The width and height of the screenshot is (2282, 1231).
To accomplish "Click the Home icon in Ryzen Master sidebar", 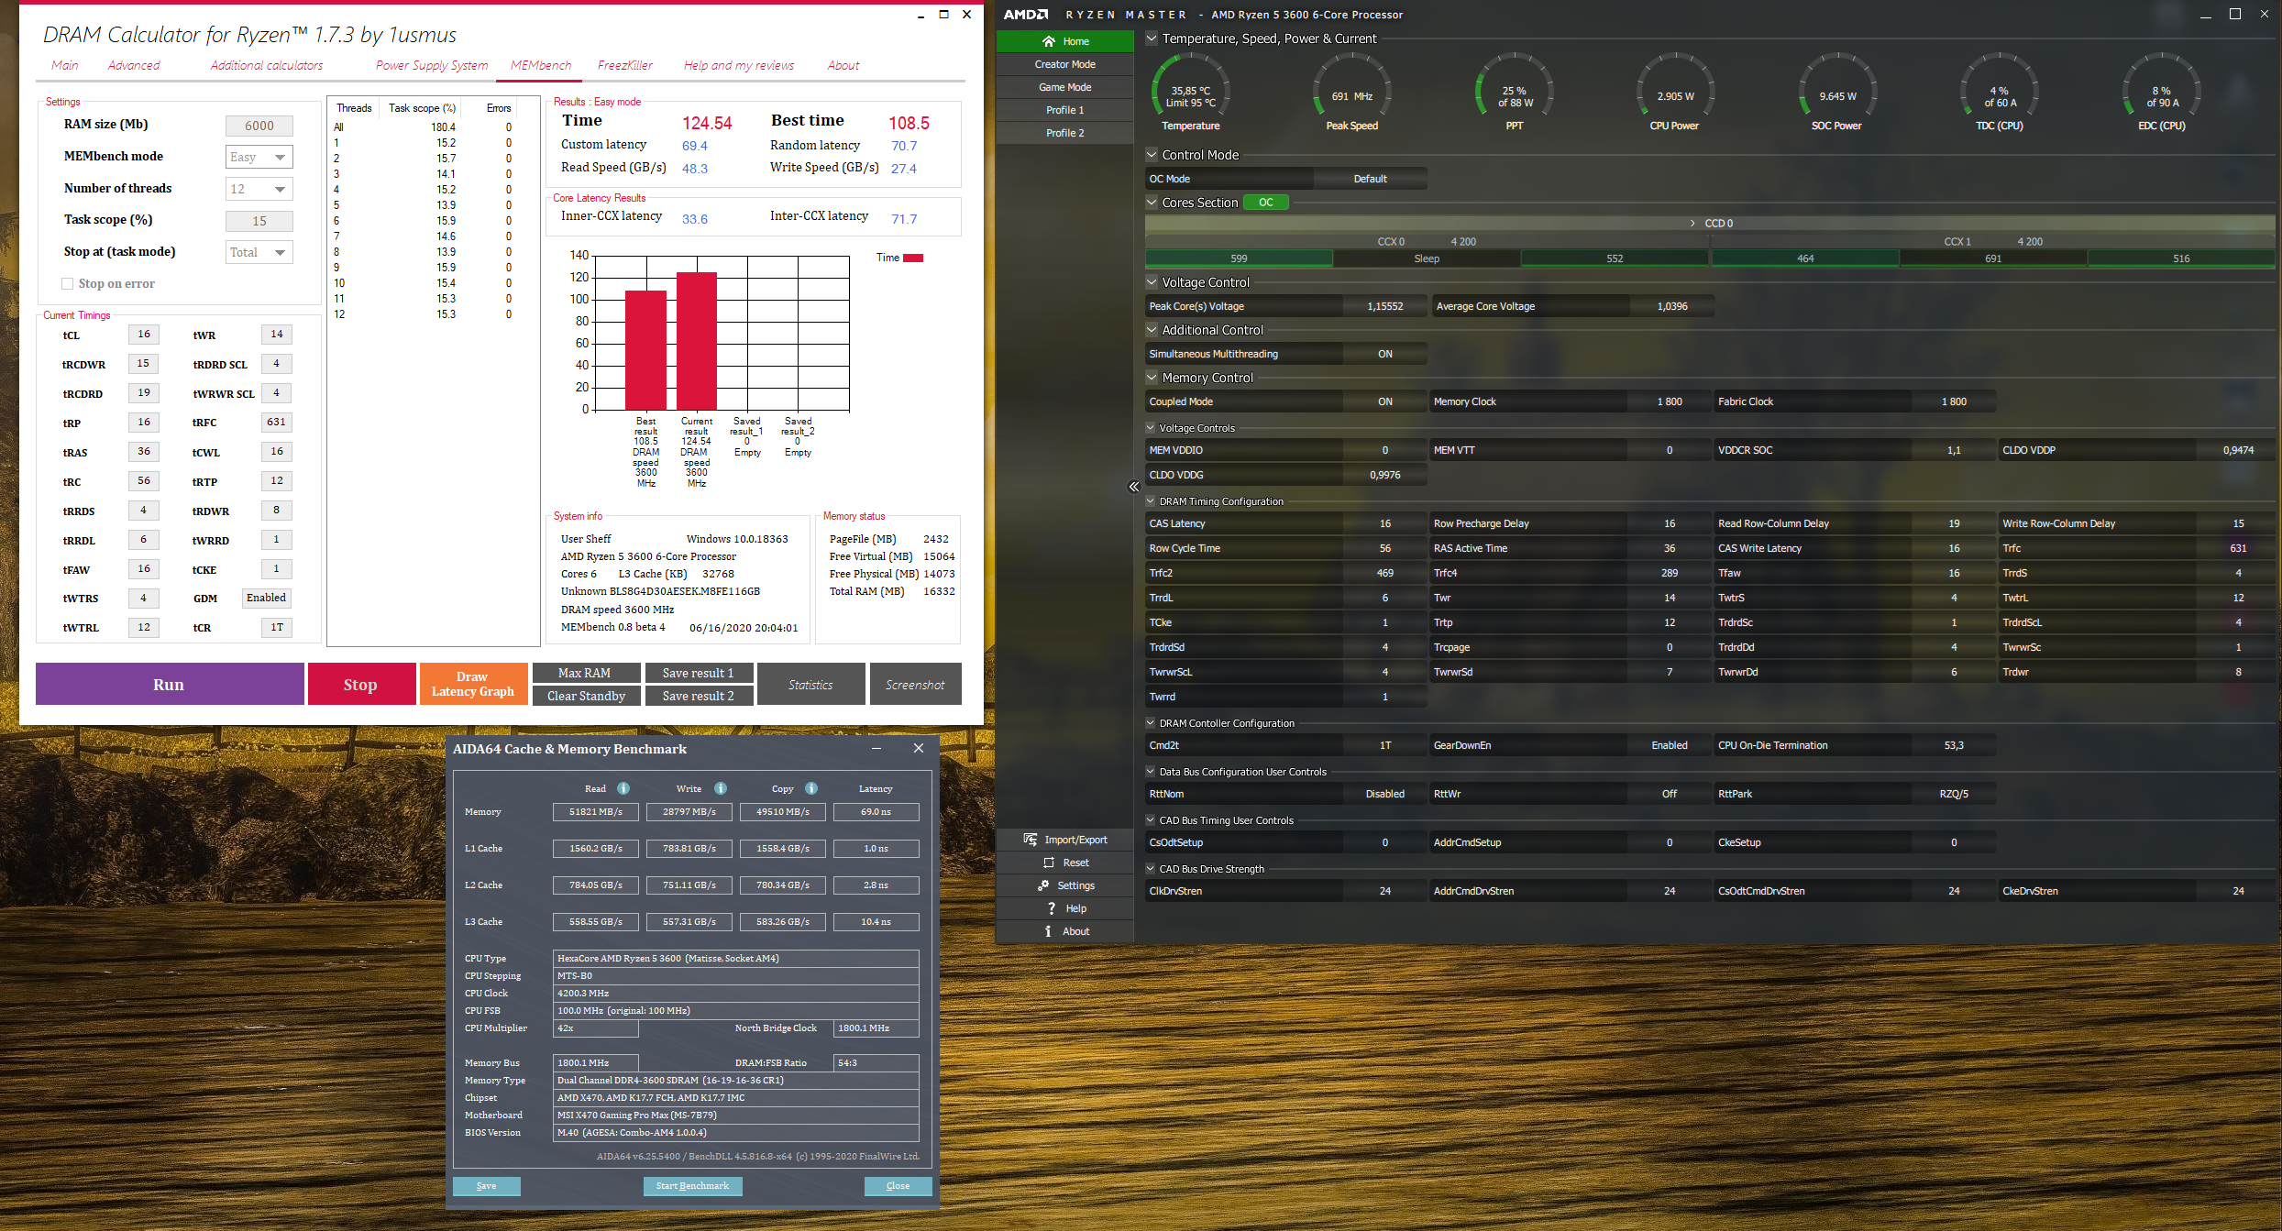I will (1048, 41).
